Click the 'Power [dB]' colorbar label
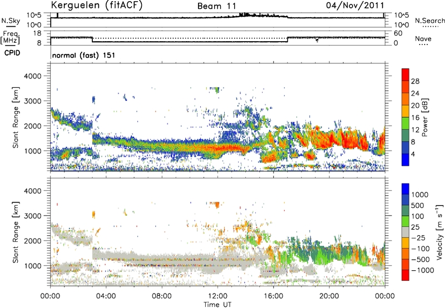This screenshot has width=445, height=308. (424, 117)
